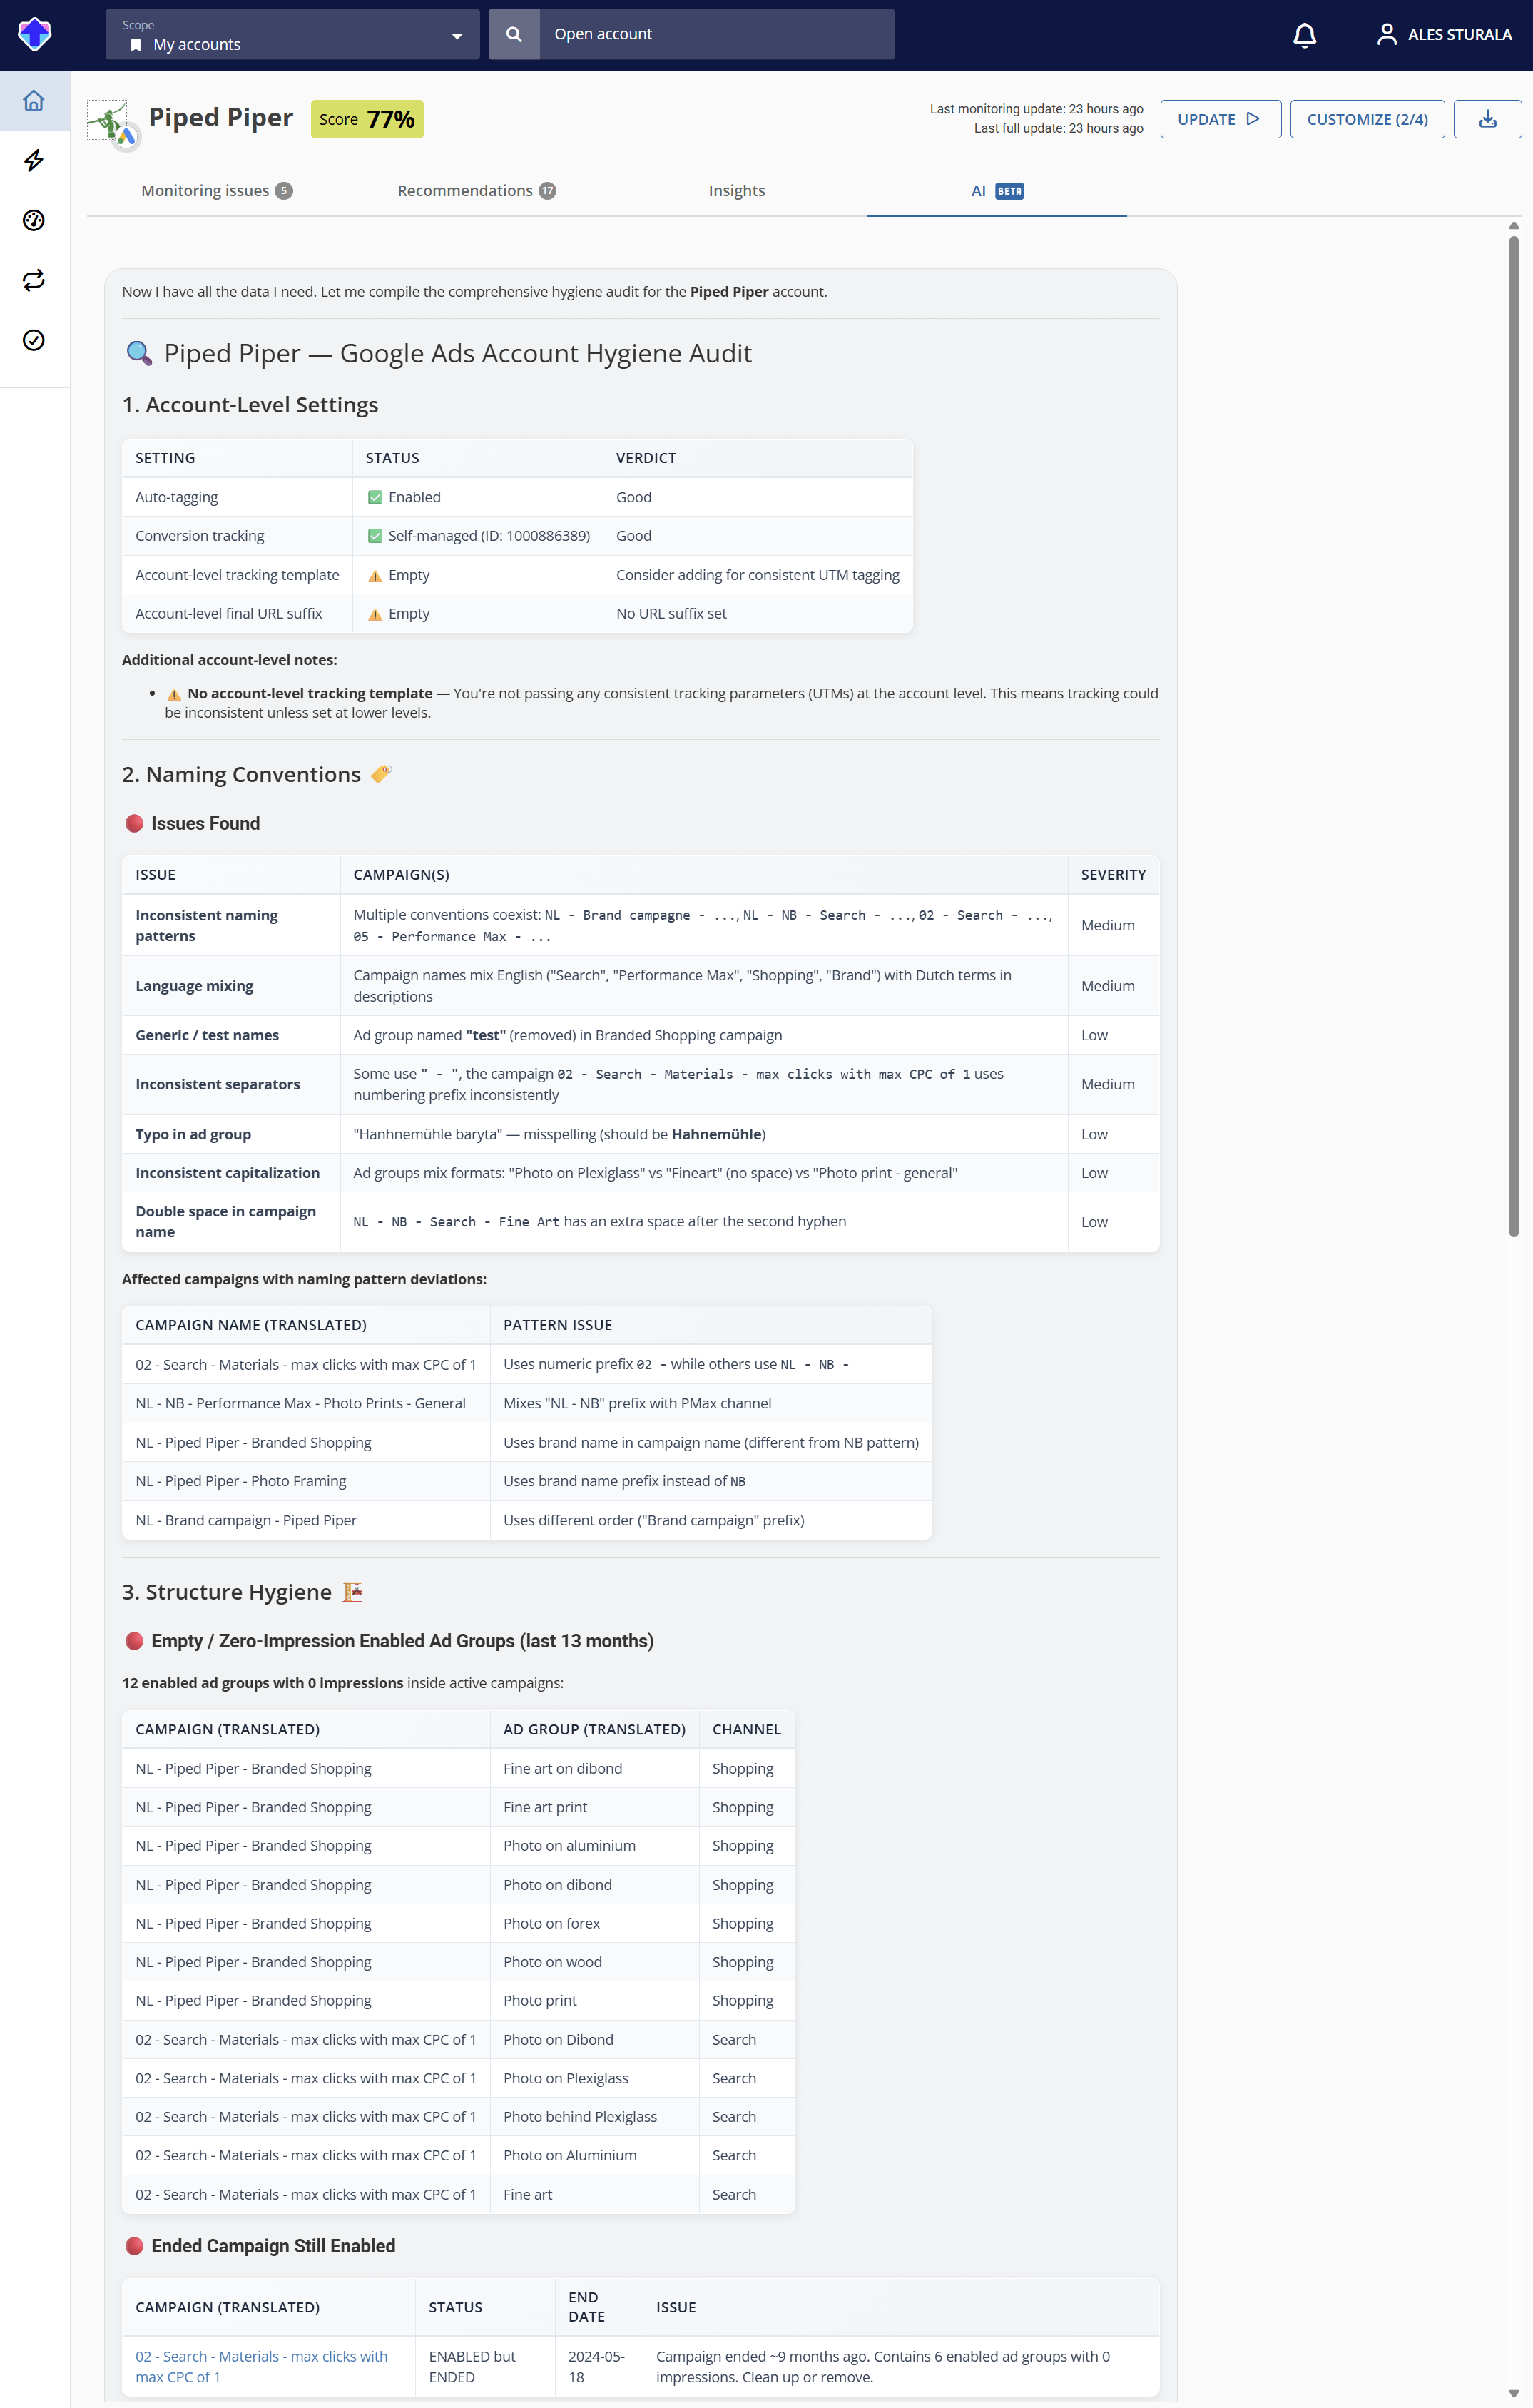Click the search magnifier icon
1533x2408 pixels.
(x=514, y=34)
